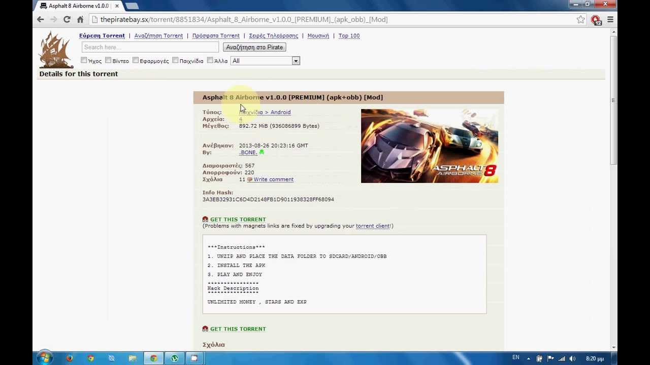Click the vertical scrollbar thumb
650x365 pixels.
[x=614, y=100]
